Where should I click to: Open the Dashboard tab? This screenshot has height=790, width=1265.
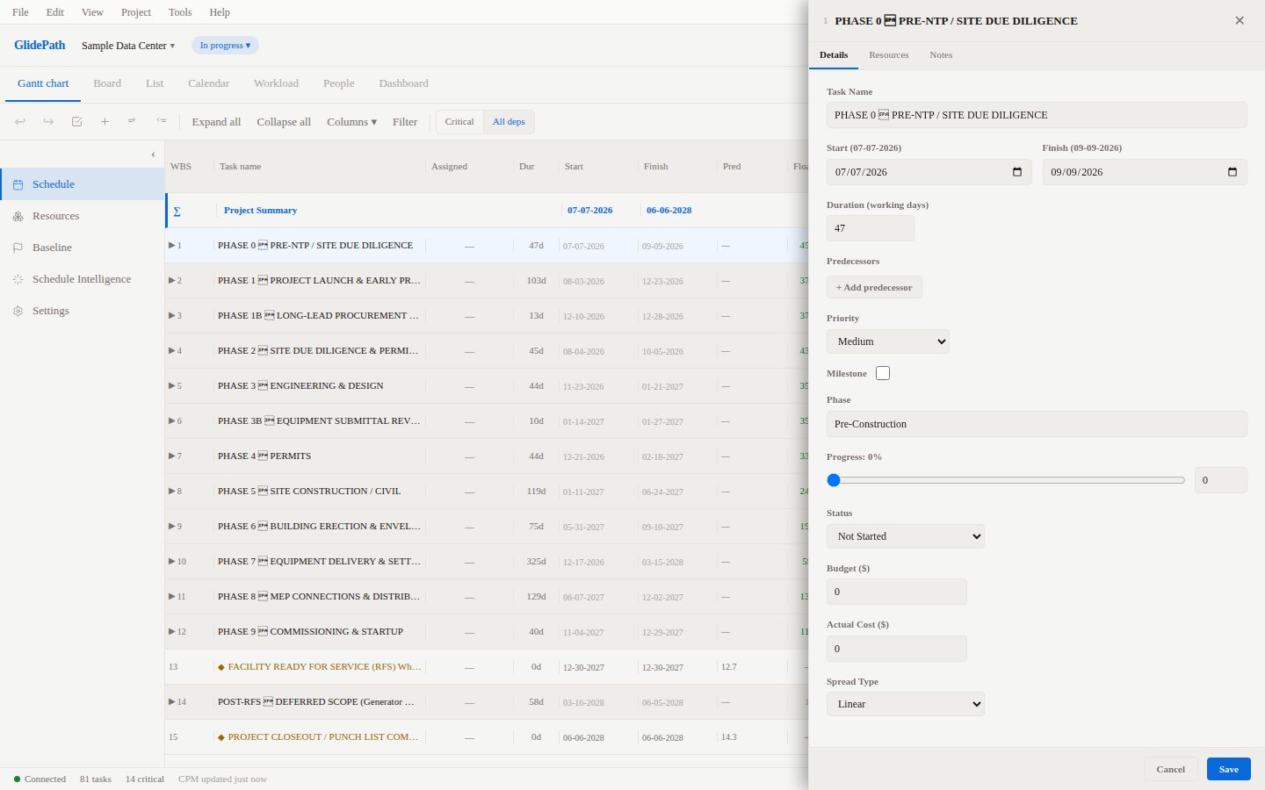click(x=404, y=83)
